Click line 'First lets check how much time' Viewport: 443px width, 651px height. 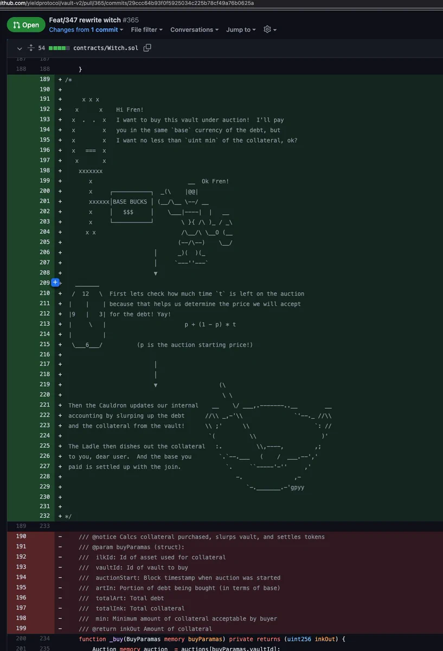tap(207, 293)
